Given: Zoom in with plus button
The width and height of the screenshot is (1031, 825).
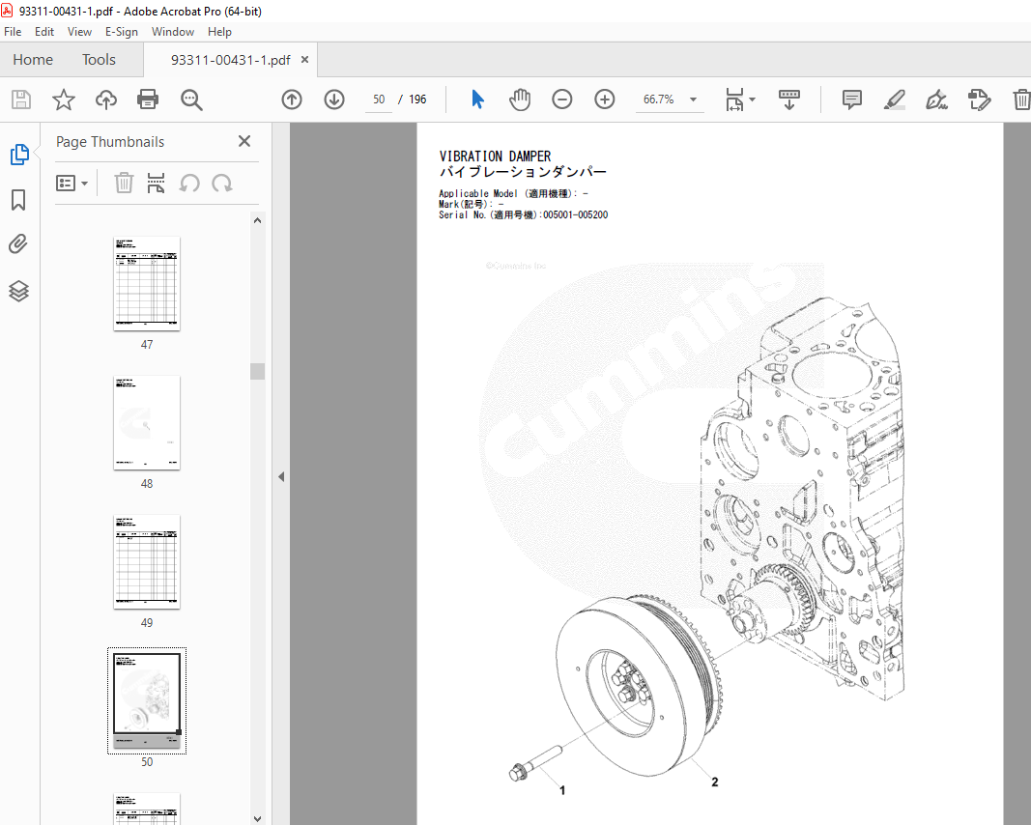Looking at the screenshot, I should tap(604, 100).
